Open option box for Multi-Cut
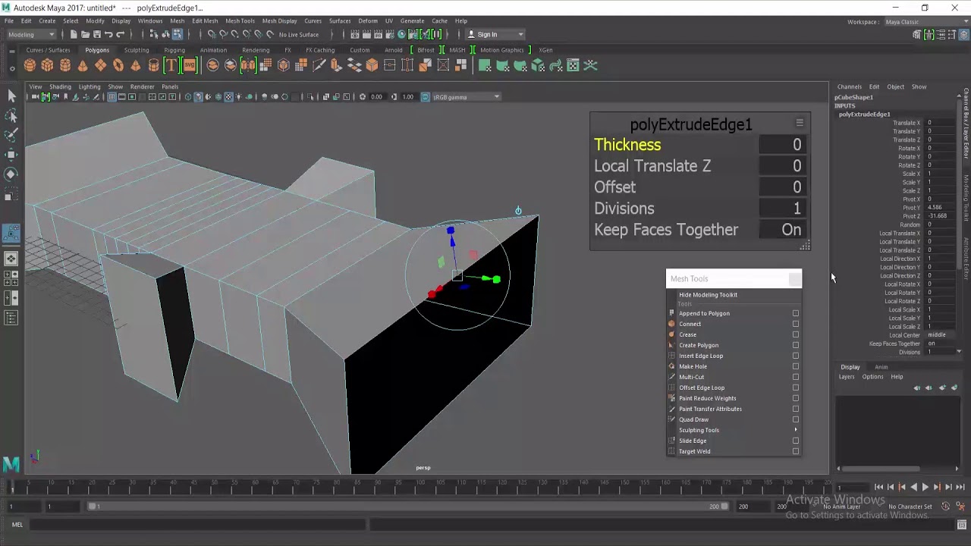Viewport: 971px width, 546px height. [796, 377]
